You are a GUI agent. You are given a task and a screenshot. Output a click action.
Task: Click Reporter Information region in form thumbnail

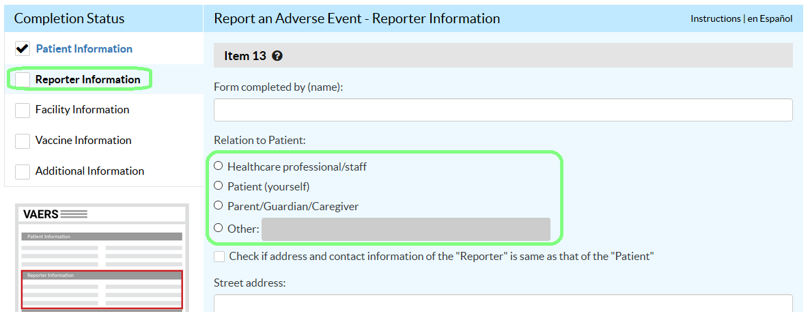pyautogui.click(x=102, y=289)
